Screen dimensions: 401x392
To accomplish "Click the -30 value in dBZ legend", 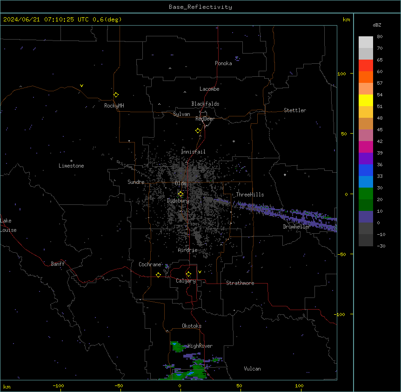I will [381, 246].
